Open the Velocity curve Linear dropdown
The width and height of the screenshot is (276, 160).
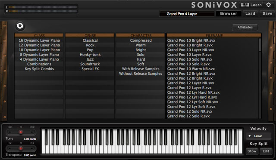pos(258,136)
